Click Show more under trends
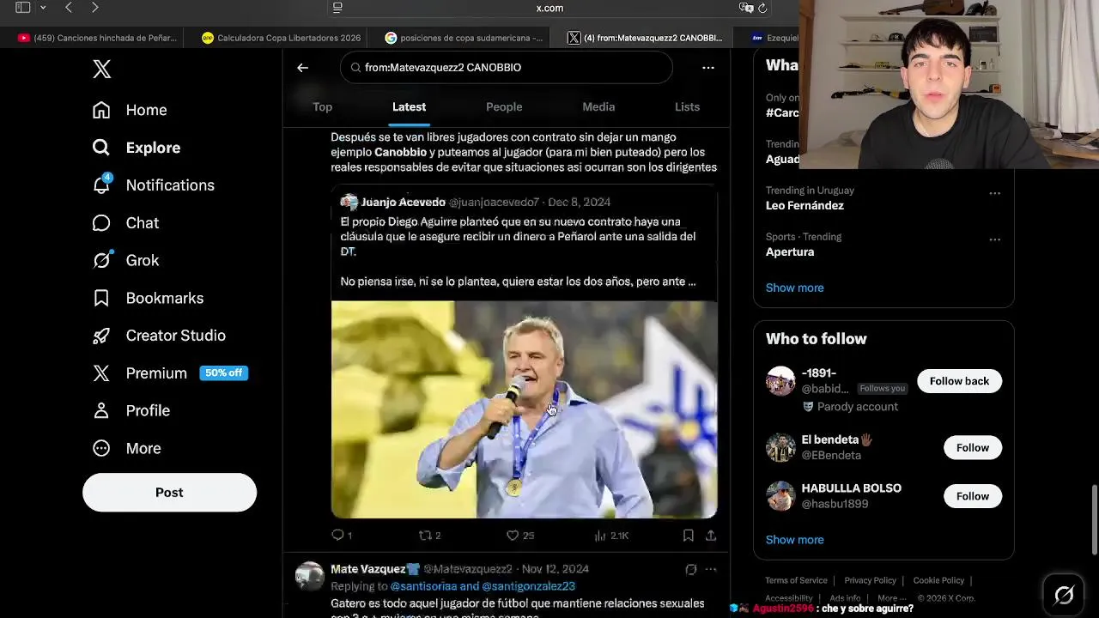The height and width of the screenshot is (618, 1099). click(x=794, y=288)
